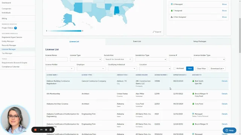Click the License Name input field
Screen dimensions: 241x135
coord(56,59)
